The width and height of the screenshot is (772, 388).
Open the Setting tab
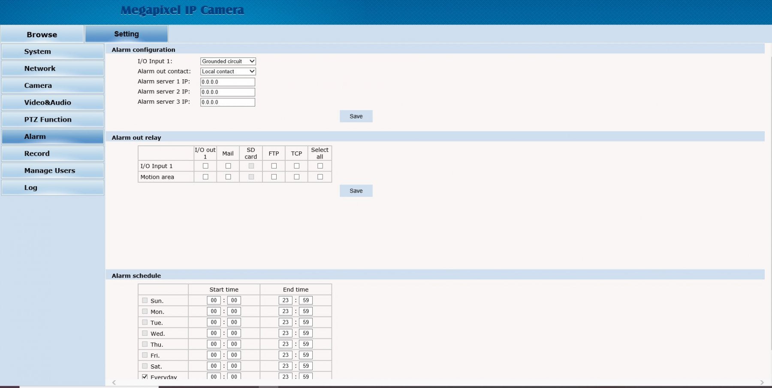(127, 34)
